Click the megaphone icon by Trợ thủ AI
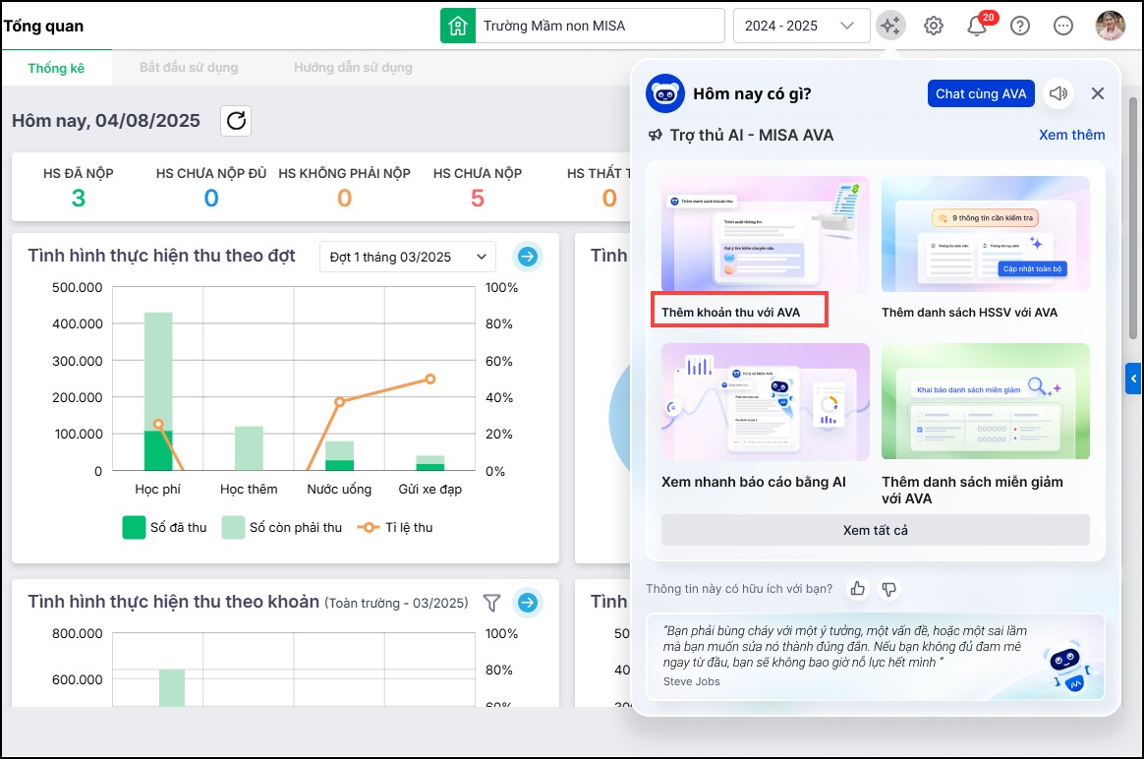Screen dimensions: 1144x759 tap(656, 135)
